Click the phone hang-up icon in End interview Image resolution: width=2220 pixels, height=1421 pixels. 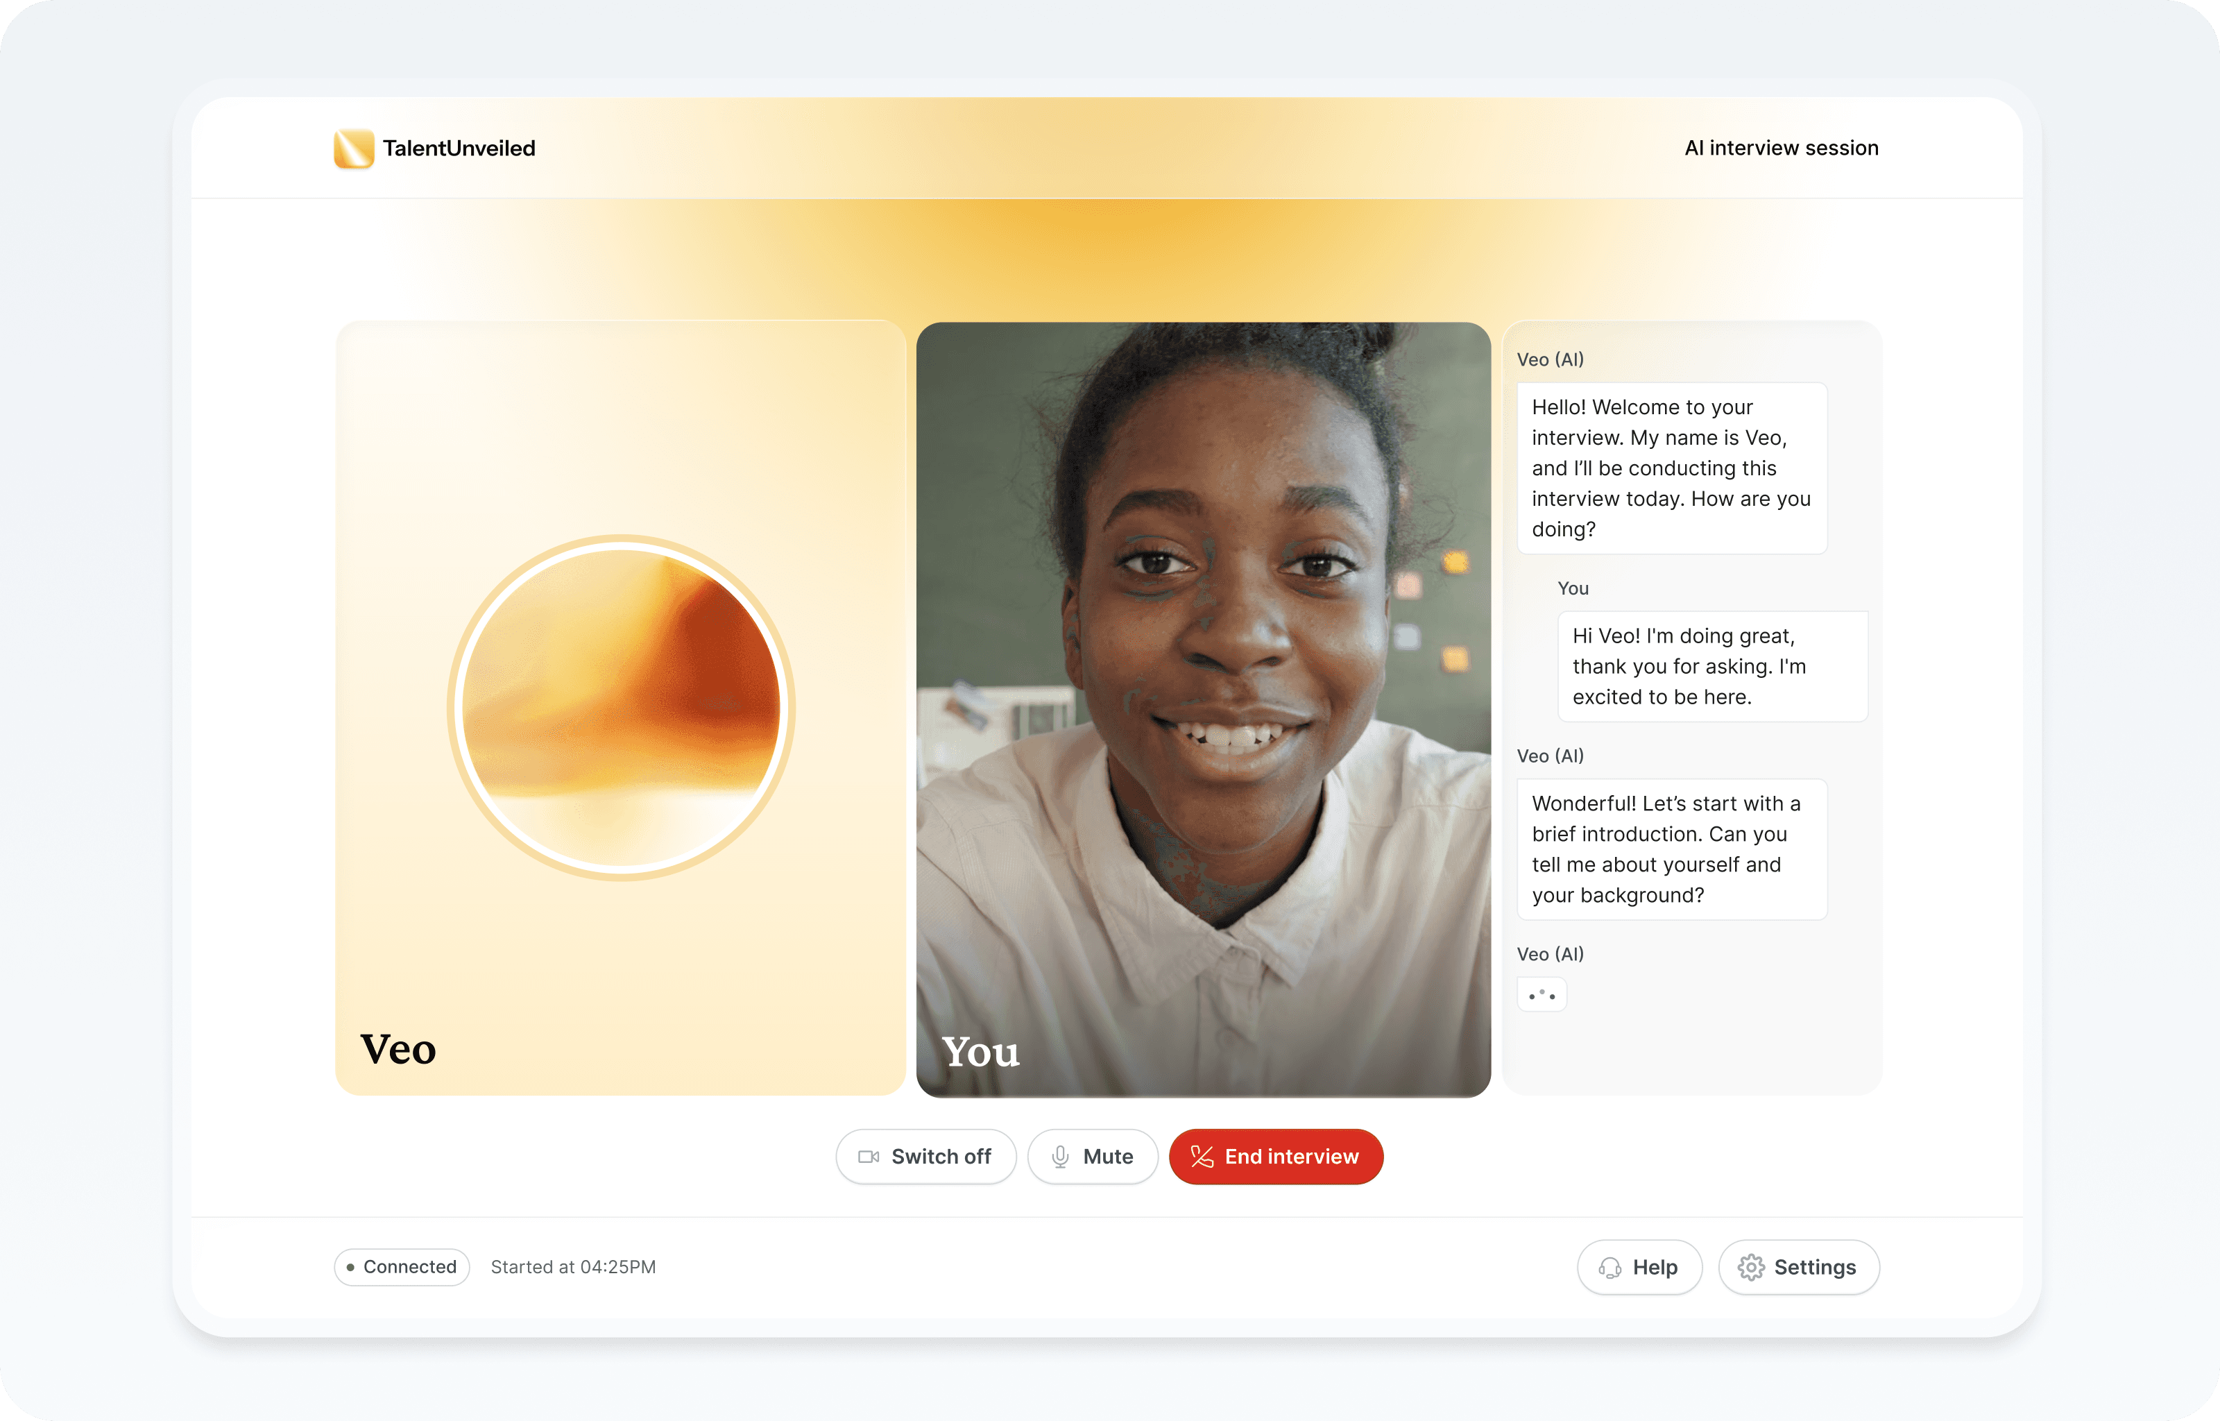tap(1202, 1156)
